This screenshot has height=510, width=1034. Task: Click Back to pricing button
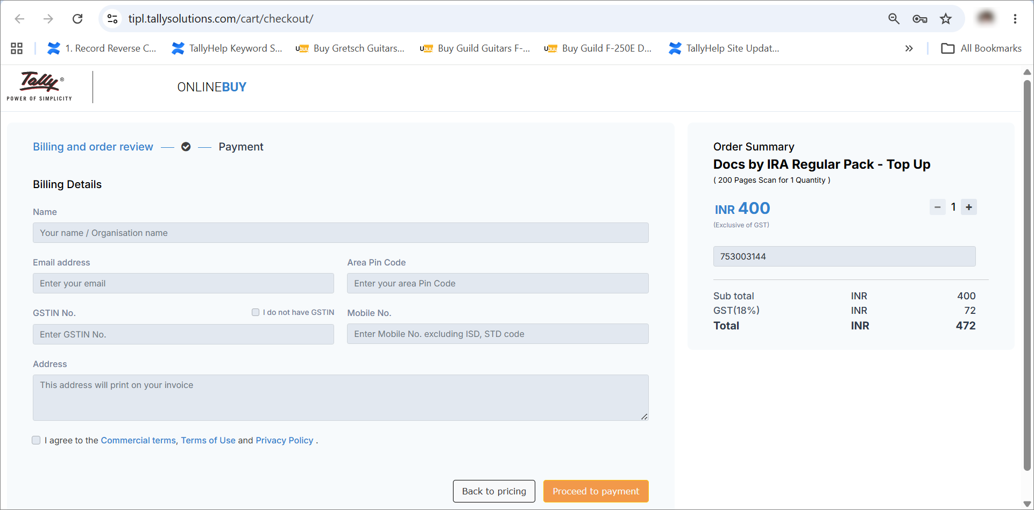click(x=494, y=491)
